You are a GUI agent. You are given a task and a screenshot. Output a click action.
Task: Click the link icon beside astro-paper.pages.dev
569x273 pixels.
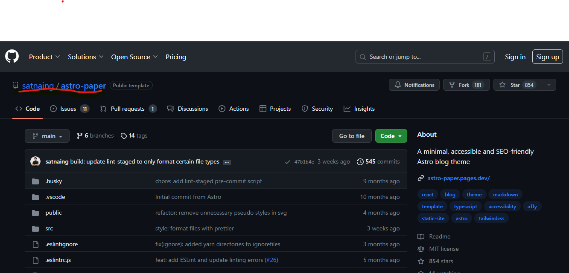point(421,178)
